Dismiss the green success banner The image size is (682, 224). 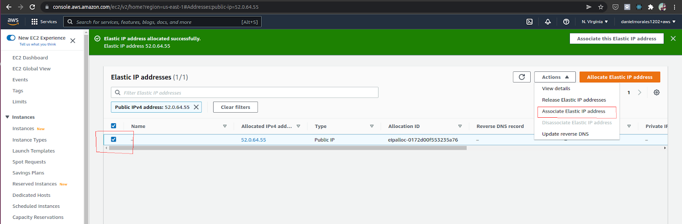pyautogui.click(x=673, y=38)
